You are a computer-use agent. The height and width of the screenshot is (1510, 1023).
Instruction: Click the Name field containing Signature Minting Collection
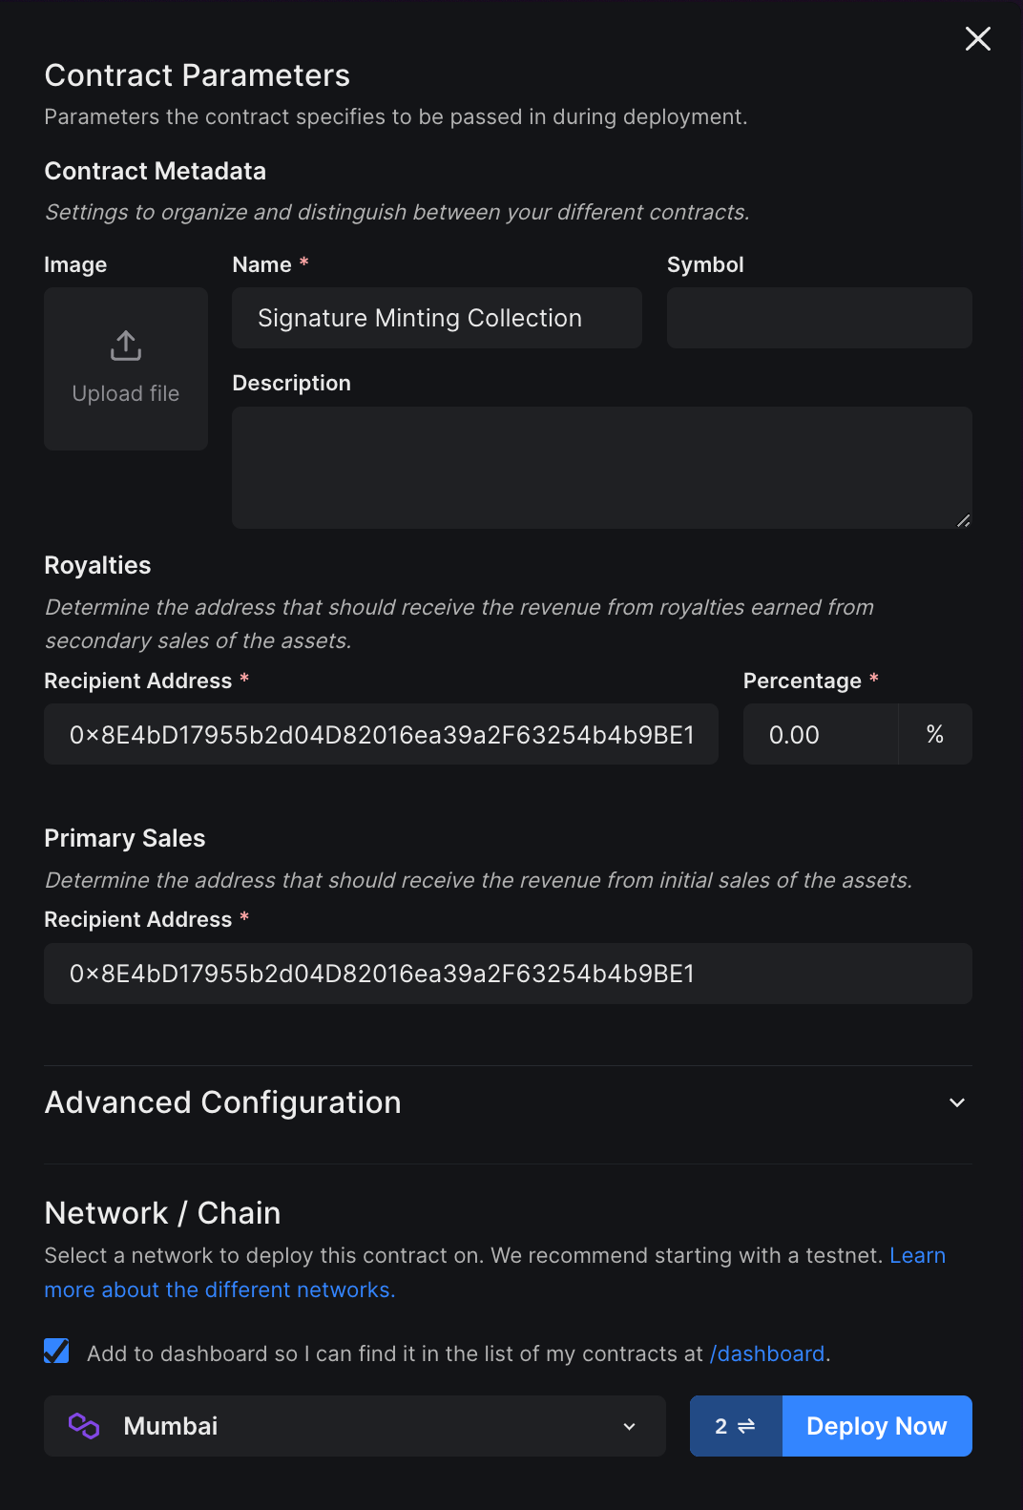pos(436,318)
